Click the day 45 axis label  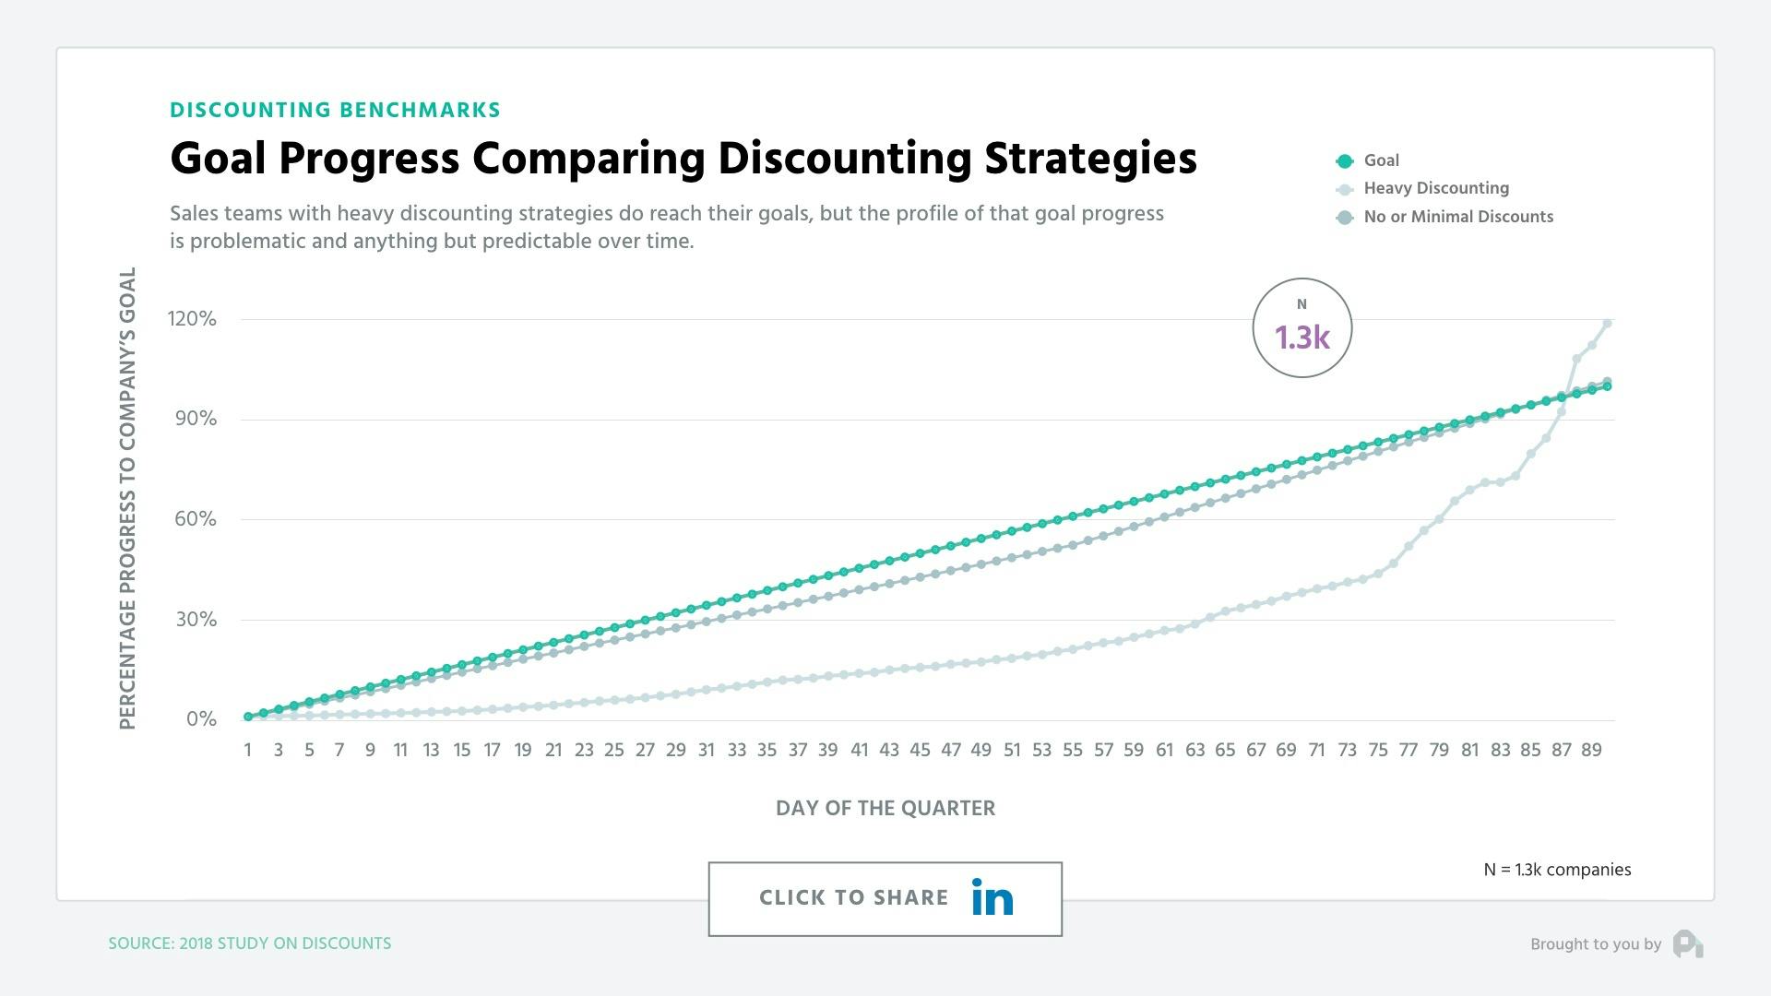click(x=920, y=751)
